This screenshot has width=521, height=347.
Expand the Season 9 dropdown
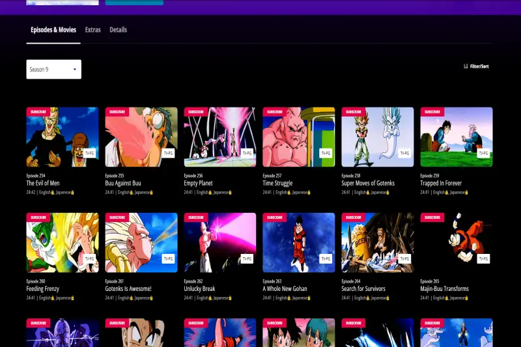54,70
